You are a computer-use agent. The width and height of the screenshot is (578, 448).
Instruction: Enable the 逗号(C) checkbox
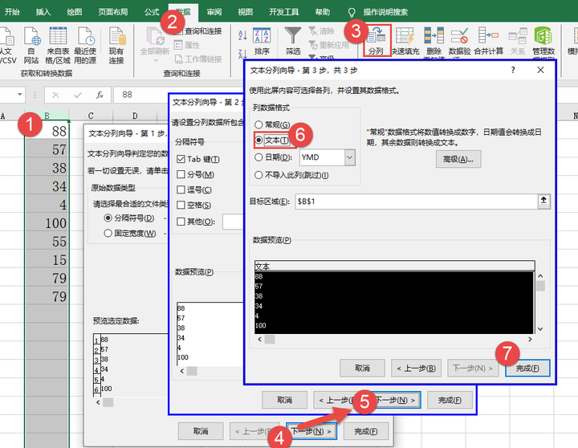(x=181, y=190)
